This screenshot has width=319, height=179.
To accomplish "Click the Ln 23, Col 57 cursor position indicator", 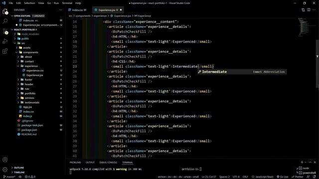I will point(209,177).
